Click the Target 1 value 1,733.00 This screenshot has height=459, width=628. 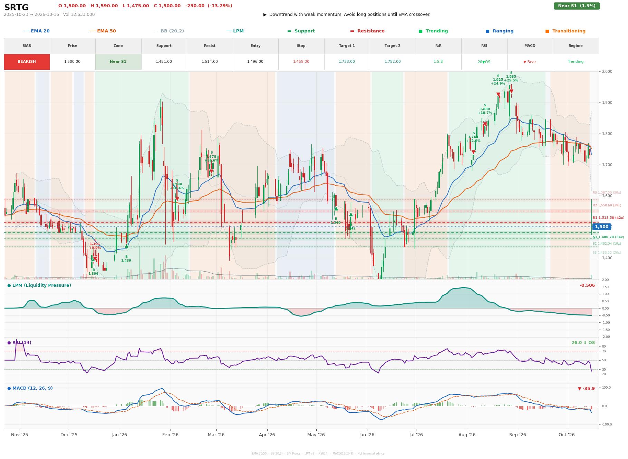tap(347, 62)
